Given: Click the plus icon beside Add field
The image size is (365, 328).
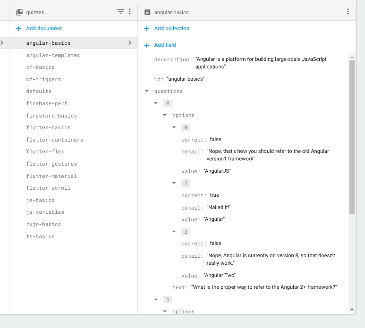Looking at the screenshot, I should click(x=147, y=45).
